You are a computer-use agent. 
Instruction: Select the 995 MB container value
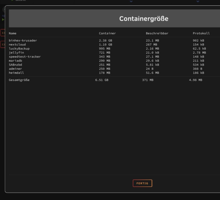pyautogui.click(x=105, y=49)
